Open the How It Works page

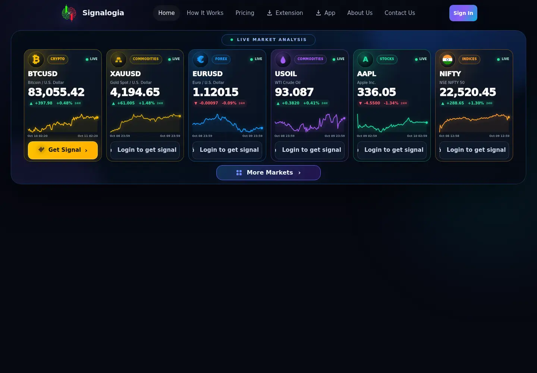tap(205, 13)
